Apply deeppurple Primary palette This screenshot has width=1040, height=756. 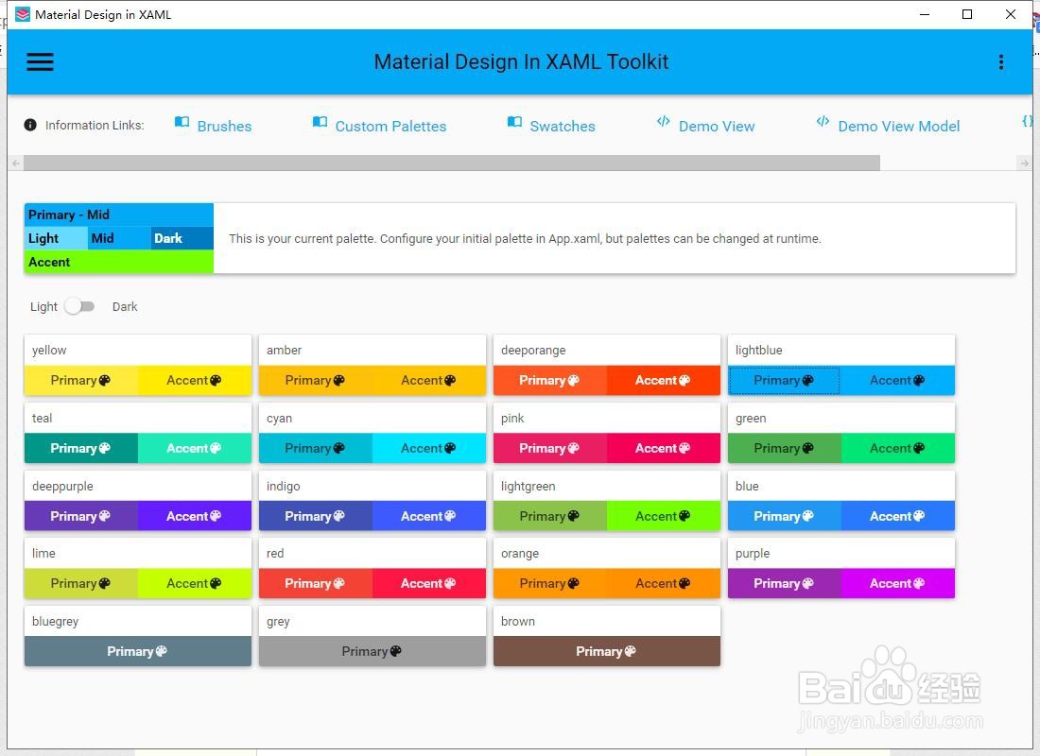[81, 516]
